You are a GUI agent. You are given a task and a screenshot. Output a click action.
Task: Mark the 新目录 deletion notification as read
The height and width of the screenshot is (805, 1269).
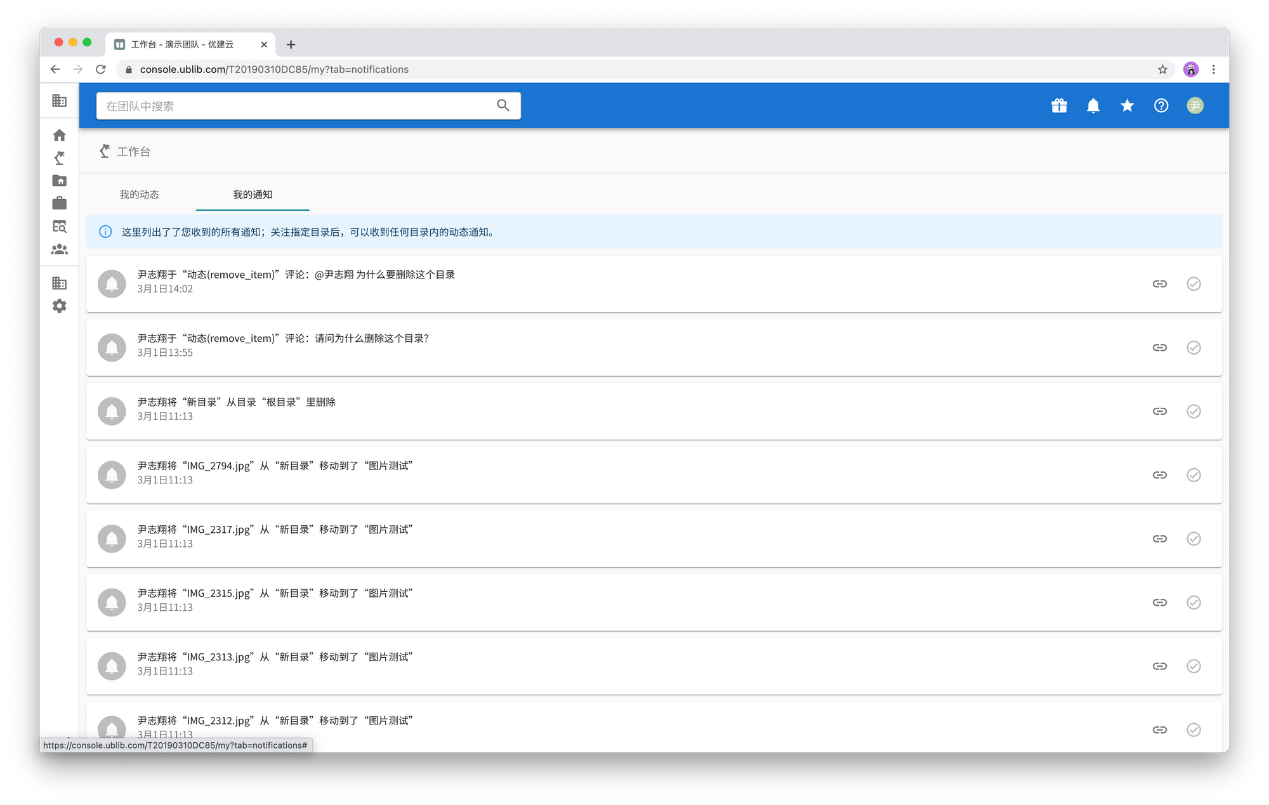tap(1193, 411)
